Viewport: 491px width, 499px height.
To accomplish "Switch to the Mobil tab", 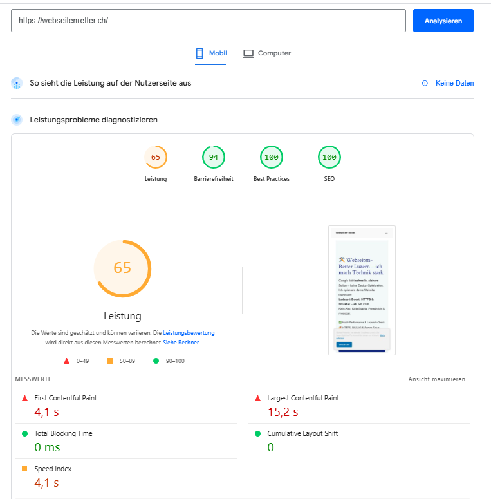I will [210, 53].
